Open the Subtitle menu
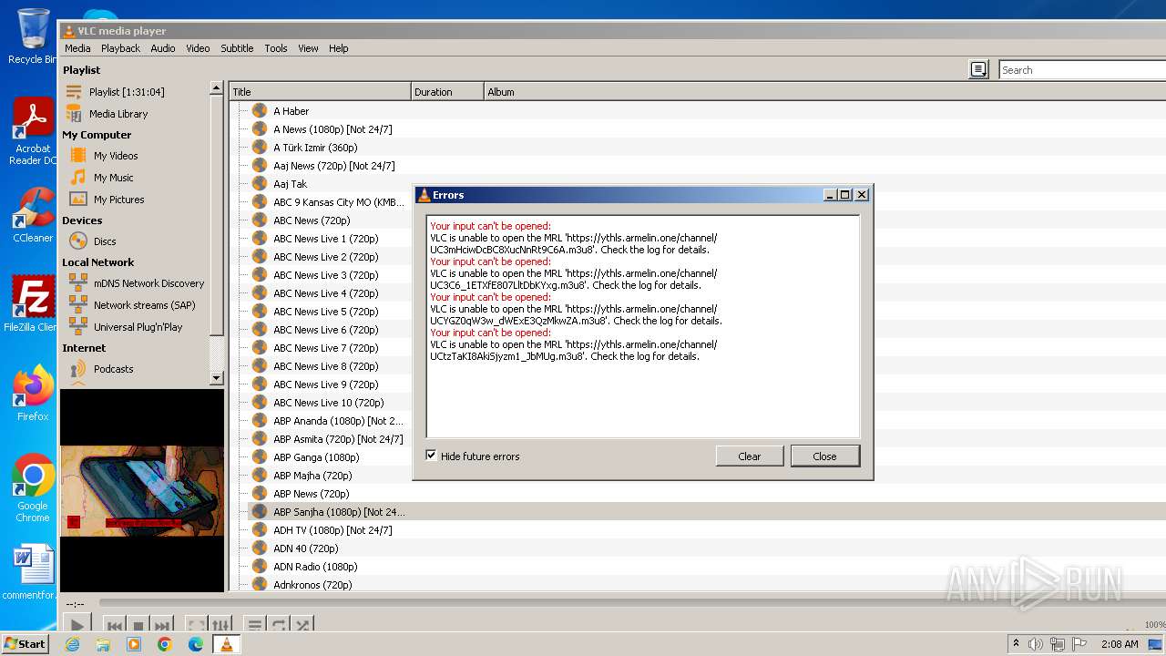This screenshot has height=656, width=1166. pos(237,48)
